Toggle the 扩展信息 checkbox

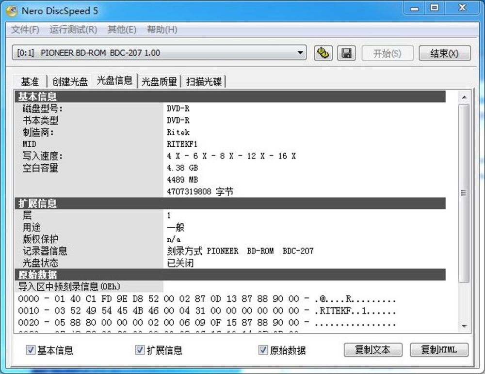pos(140,350)
